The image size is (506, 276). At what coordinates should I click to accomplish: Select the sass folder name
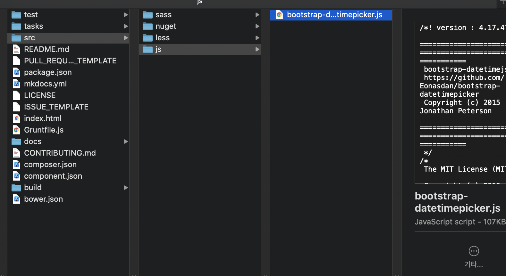tap(164, 15)
